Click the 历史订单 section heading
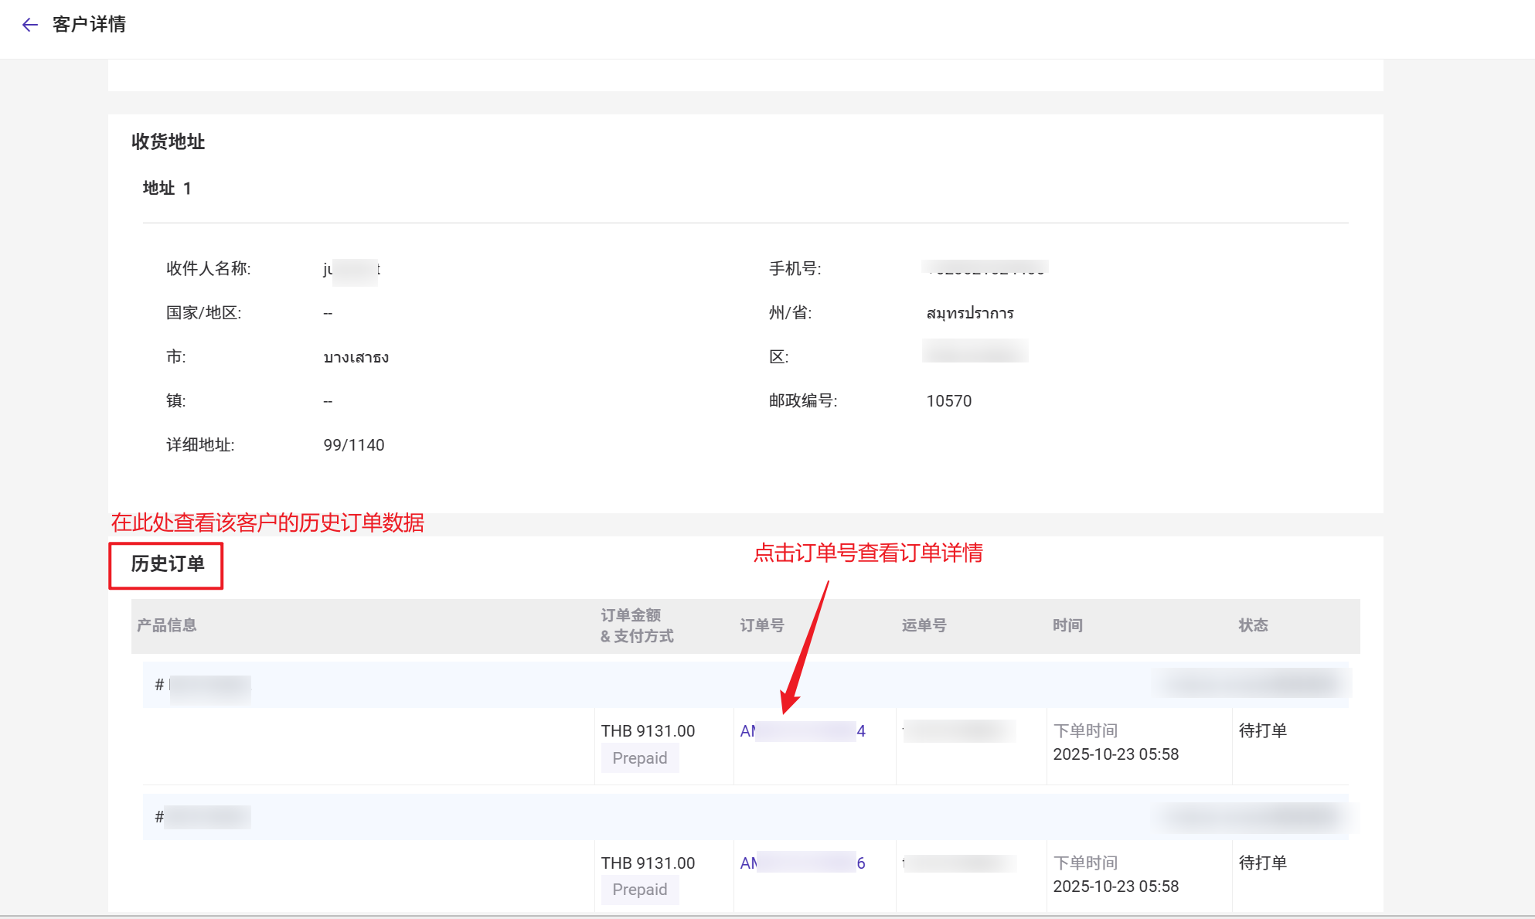 click(x=167, y=564)
